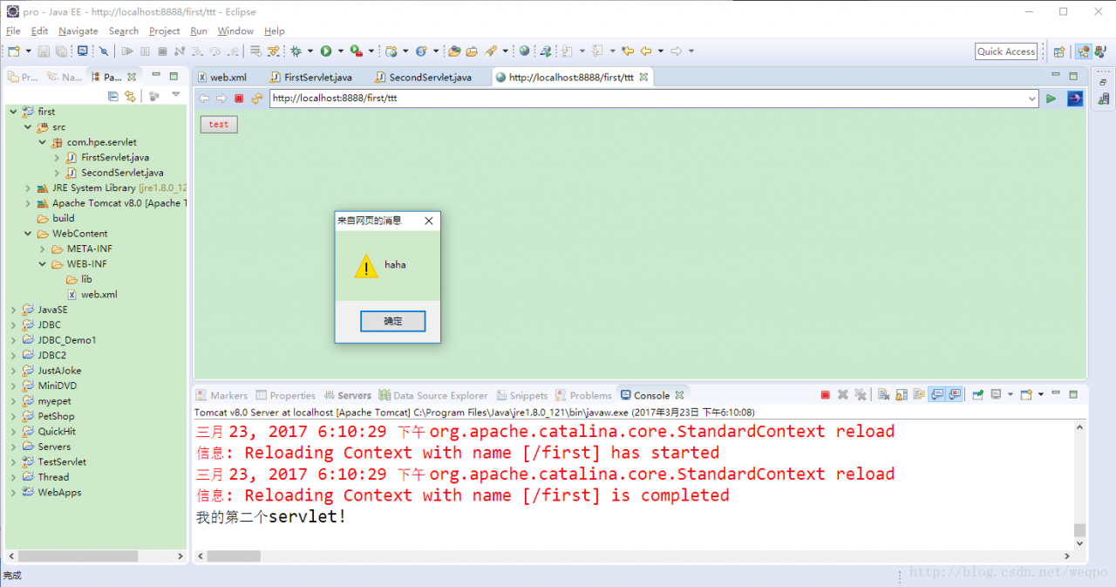Screen dimensions: 1116x587
Task: Minimize the Console view panel
Action: [x=1056, y=394]
